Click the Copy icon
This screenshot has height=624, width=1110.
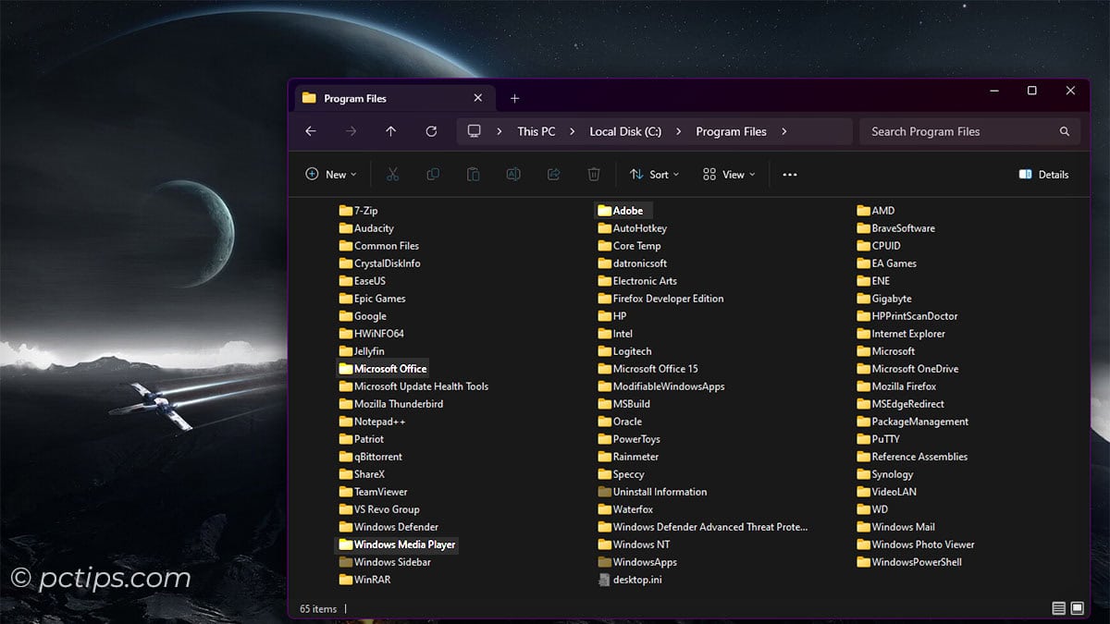click(433, 174)
